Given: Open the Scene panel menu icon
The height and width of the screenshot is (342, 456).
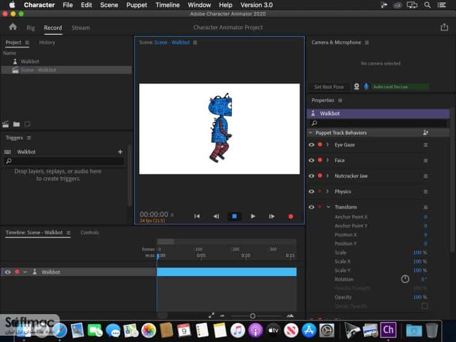Looking at the screenshot, I should tap(195, 42).
